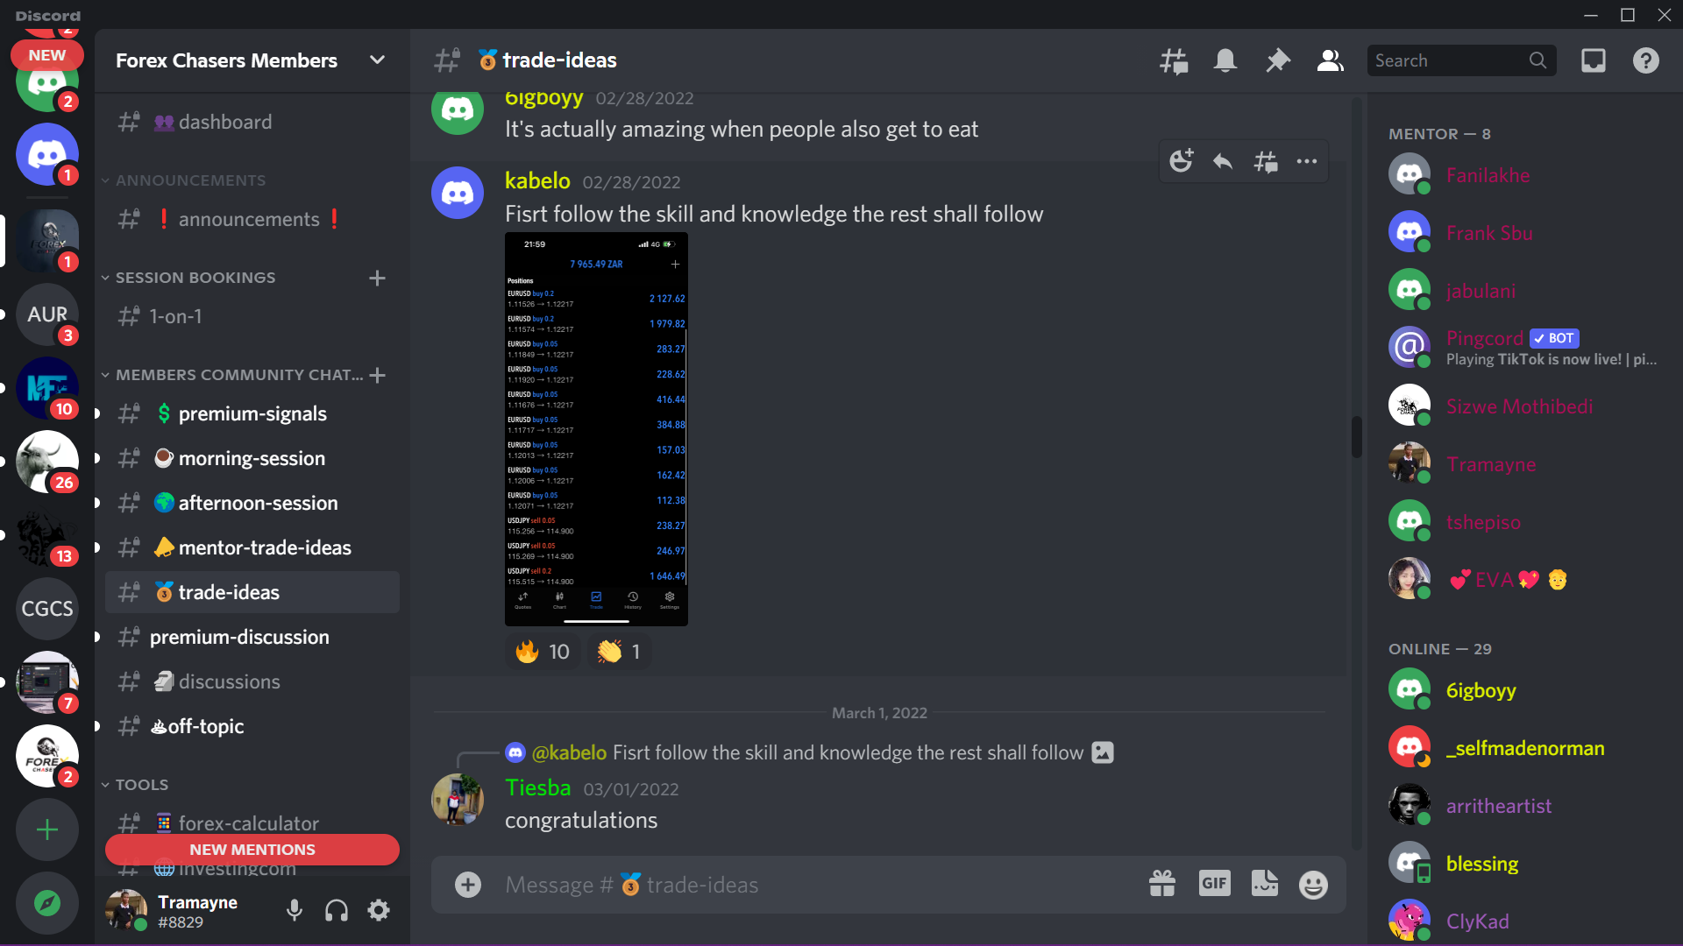Viewport: 1683px width, 946px height.
Task: Open the trading screenshot attachment
Action: pos(596,429)
